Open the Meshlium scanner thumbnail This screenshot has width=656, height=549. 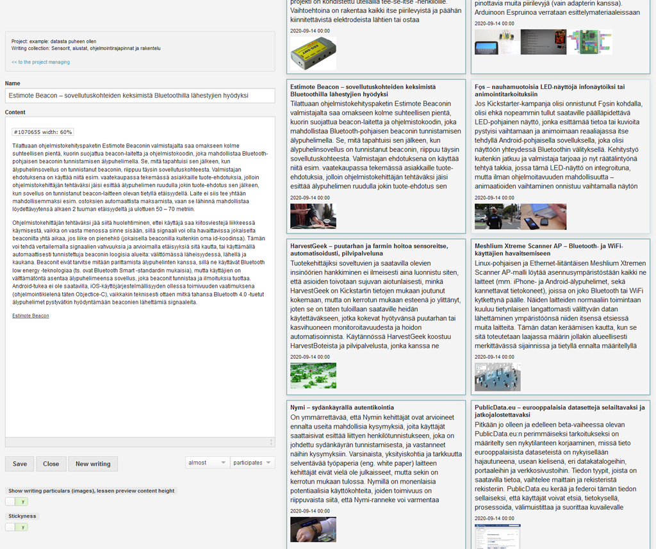pos(497,377)
